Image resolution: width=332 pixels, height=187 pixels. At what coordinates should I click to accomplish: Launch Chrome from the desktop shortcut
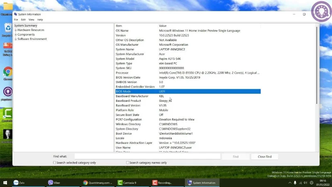pyautogui.click(x=8, y=72)
